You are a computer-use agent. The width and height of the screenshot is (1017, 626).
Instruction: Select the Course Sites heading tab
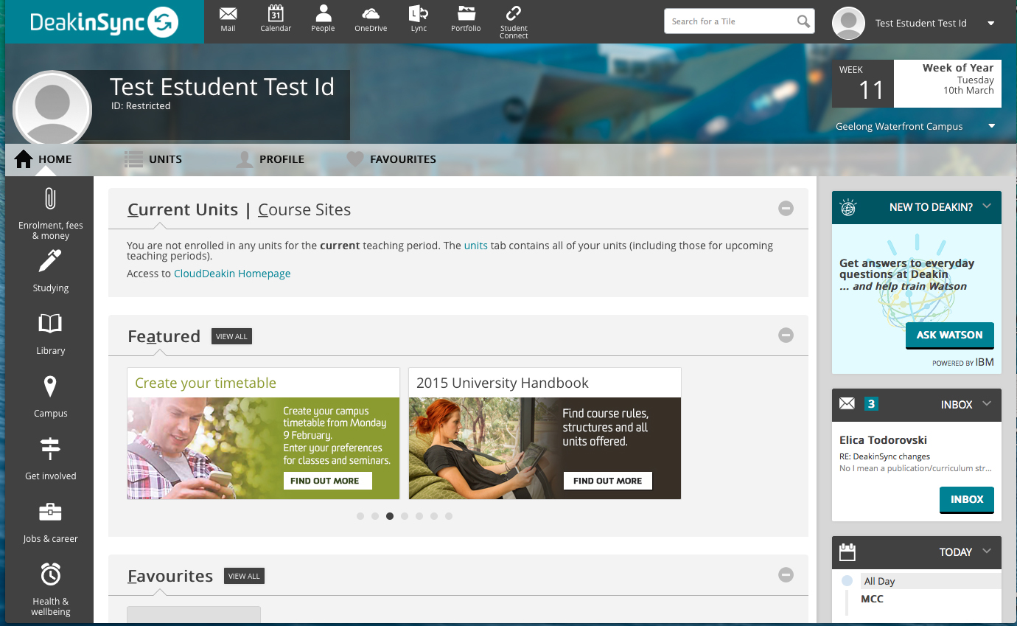click(x=304, y=210)
